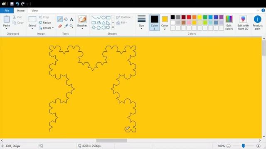
Task: Click the horizontal scrollbar left arrow
Action: (2, 141)
